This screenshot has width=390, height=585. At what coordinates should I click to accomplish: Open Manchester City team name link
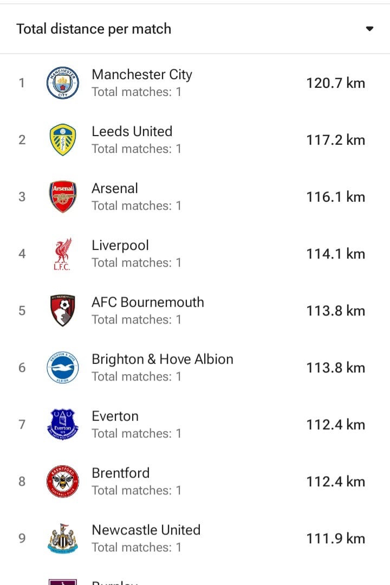tap(142, 74)
